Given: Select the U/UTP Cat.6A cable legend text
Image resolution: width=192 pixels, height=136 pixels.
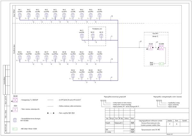Looking at the screenshot, I should coord(69,100).
